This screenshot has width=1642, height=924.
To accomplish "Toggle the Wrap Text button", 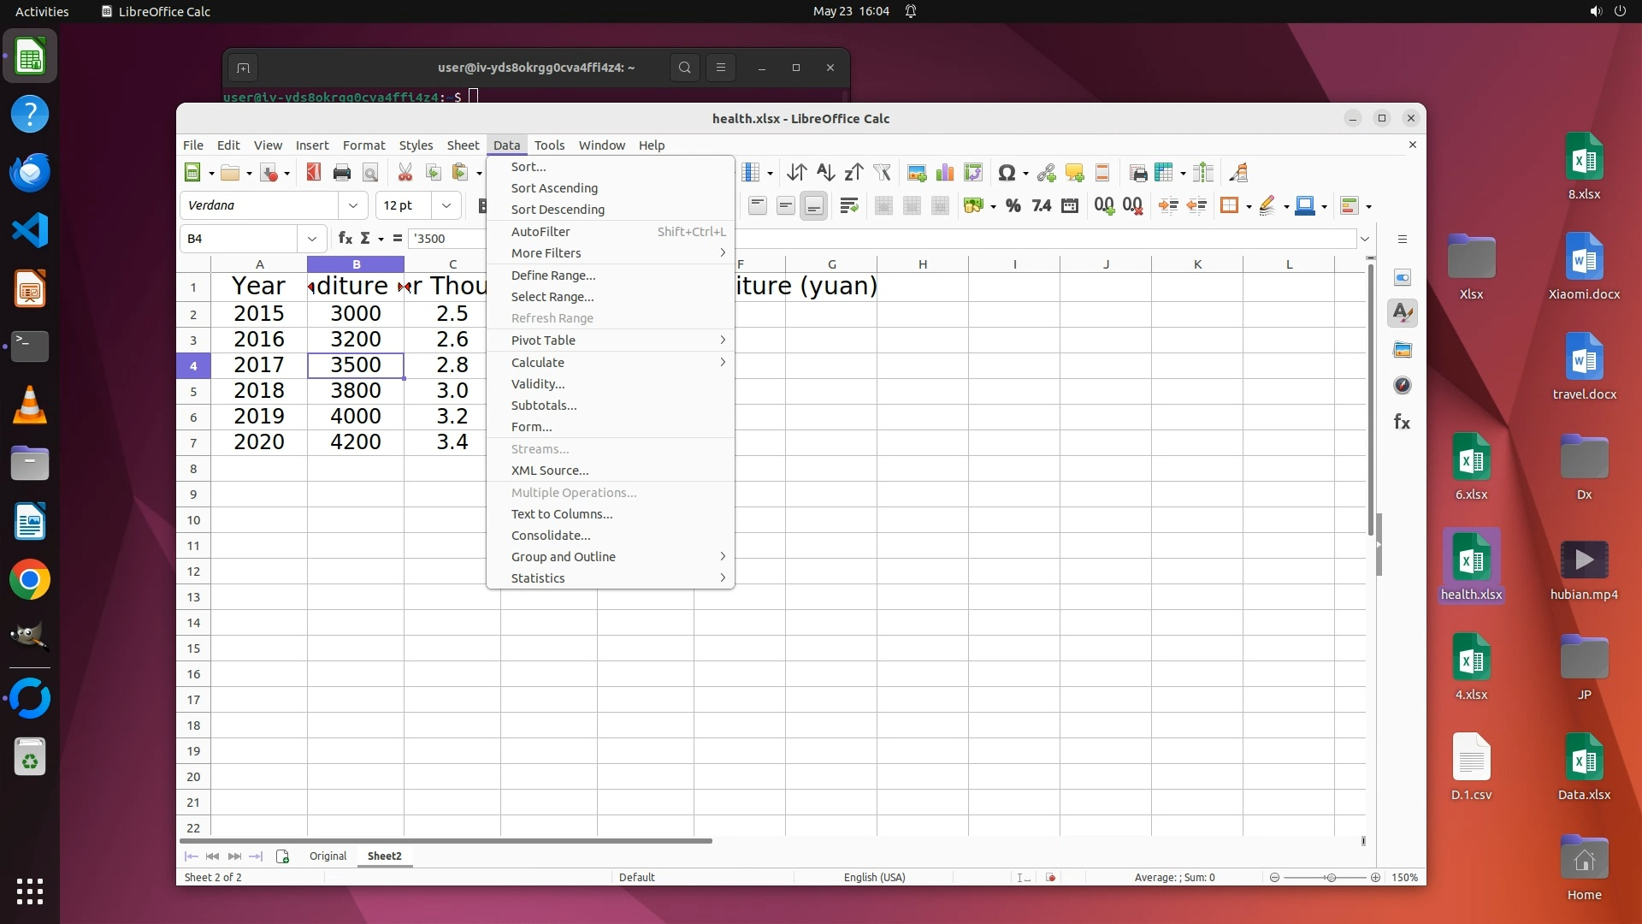I will (x=849, y=205).
